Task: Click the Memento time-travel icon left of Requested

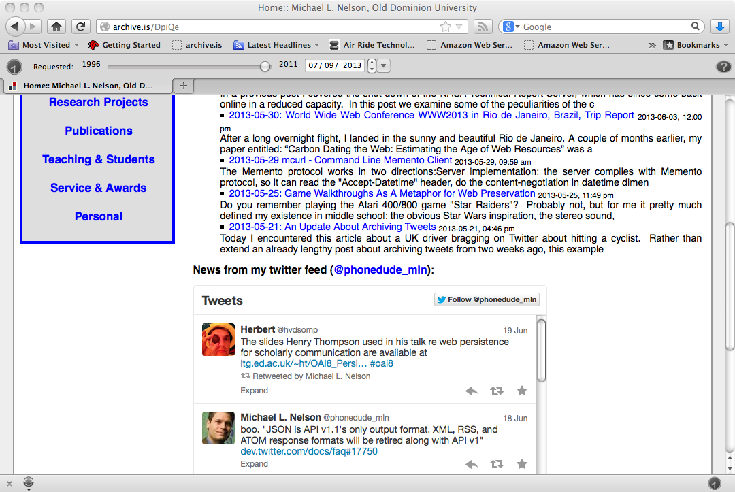Action: click(14, 67)
